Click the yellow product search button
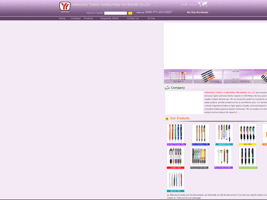 click(x=130, y=13)
